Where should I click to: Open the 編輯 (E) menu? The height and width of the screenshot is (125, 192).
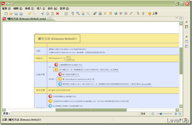pyautogui.click(x=18, y=8)
